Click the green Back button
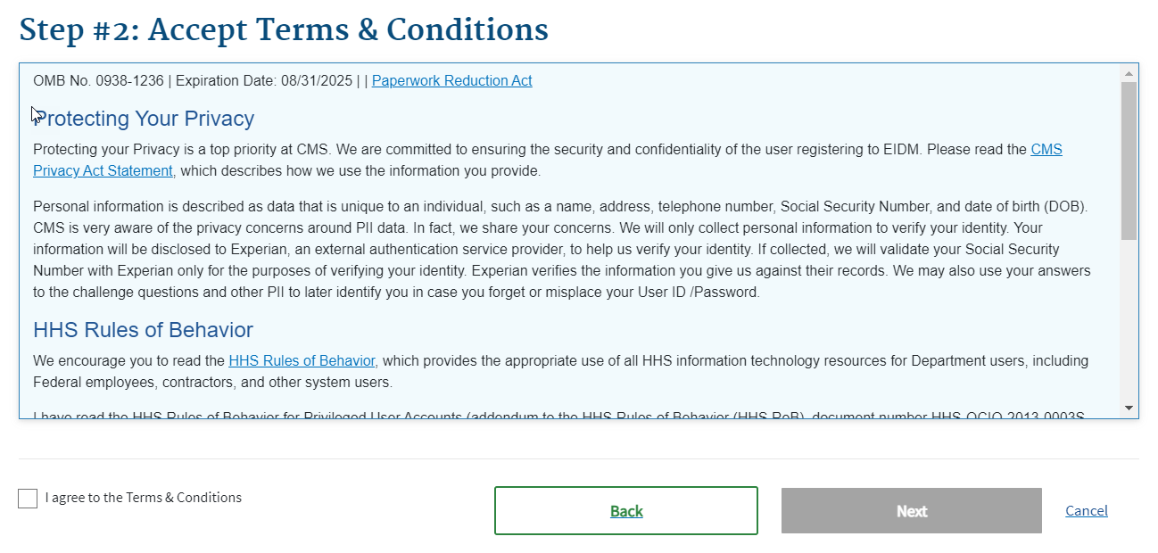The image size is (1158, 553). tap(625, 511)
